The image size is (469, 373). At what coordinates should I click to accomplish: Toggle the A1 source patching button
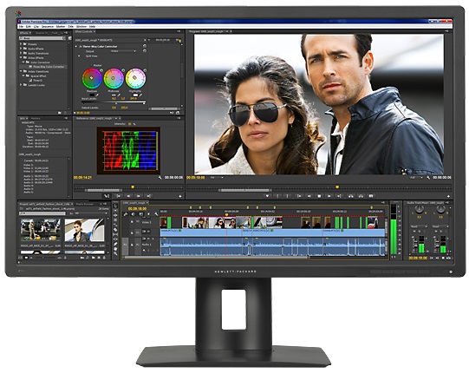125,245
